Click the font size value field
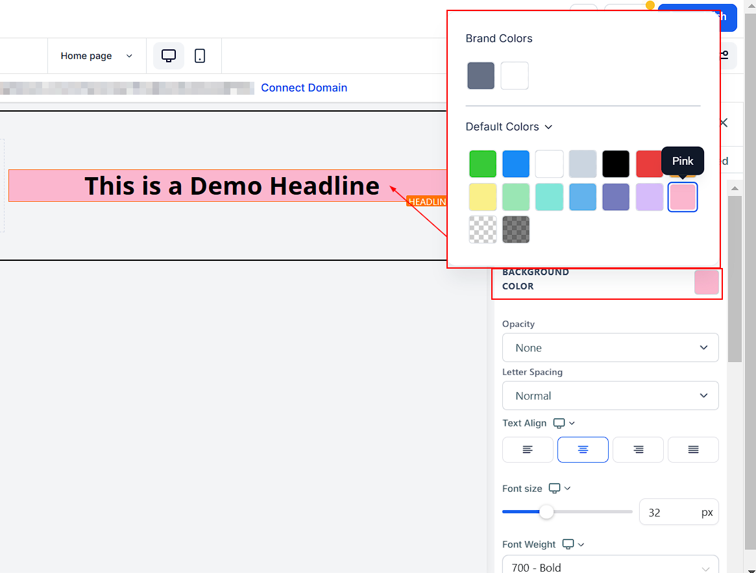756x573 pixels. click(x=679, y=512)
